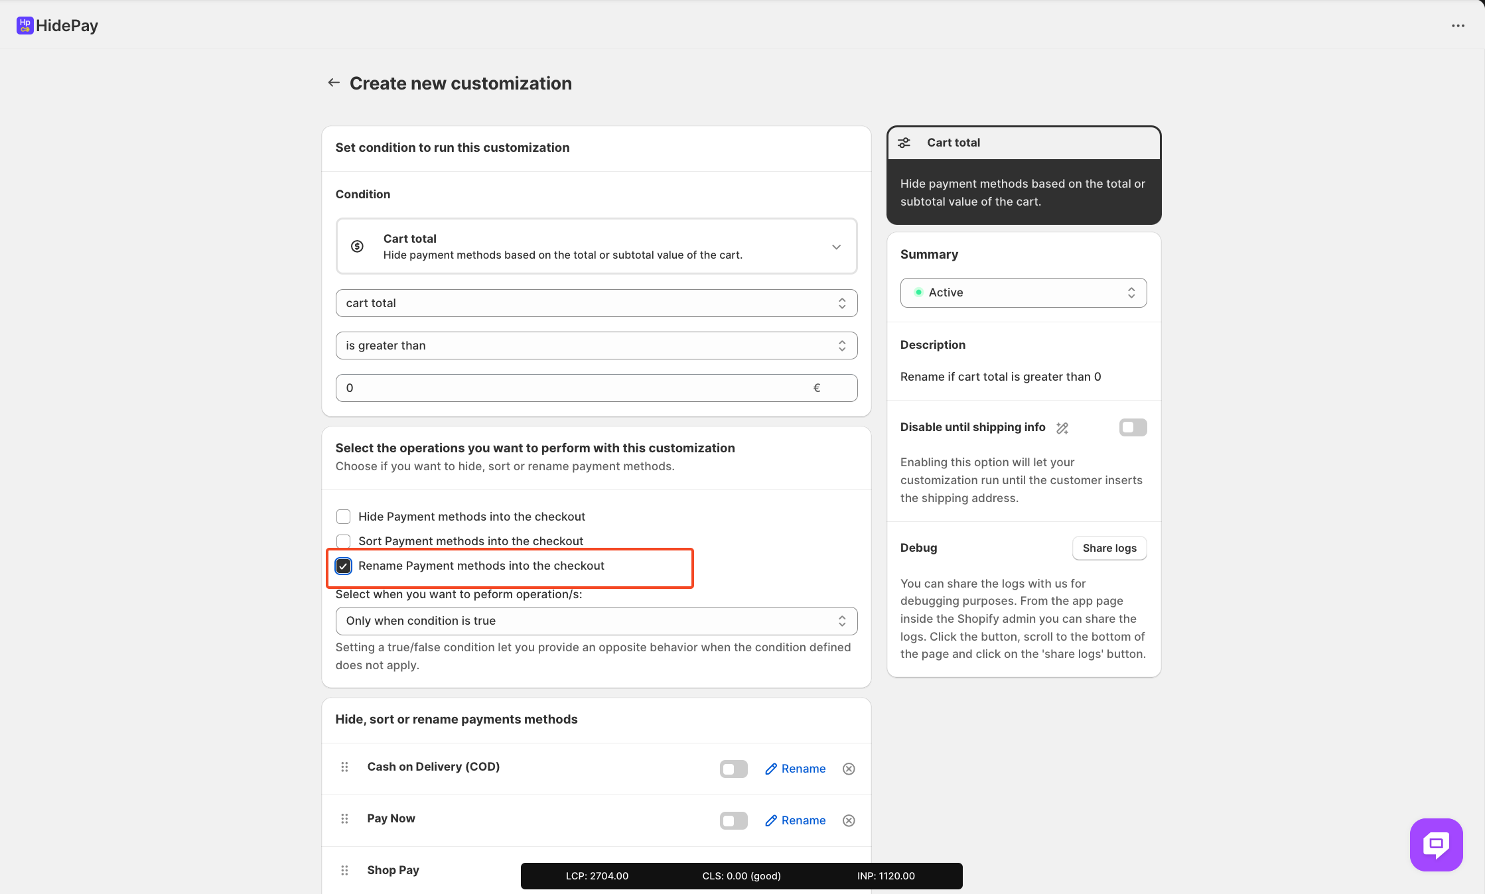Click the drag handle for Shop Pay

(x=344, y=871)
